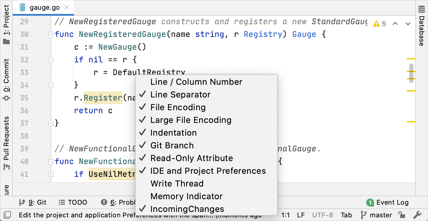Jump to next highlighted error arrow
The width and height of the screenshot is (428, 221).
[x=408, y=24]
